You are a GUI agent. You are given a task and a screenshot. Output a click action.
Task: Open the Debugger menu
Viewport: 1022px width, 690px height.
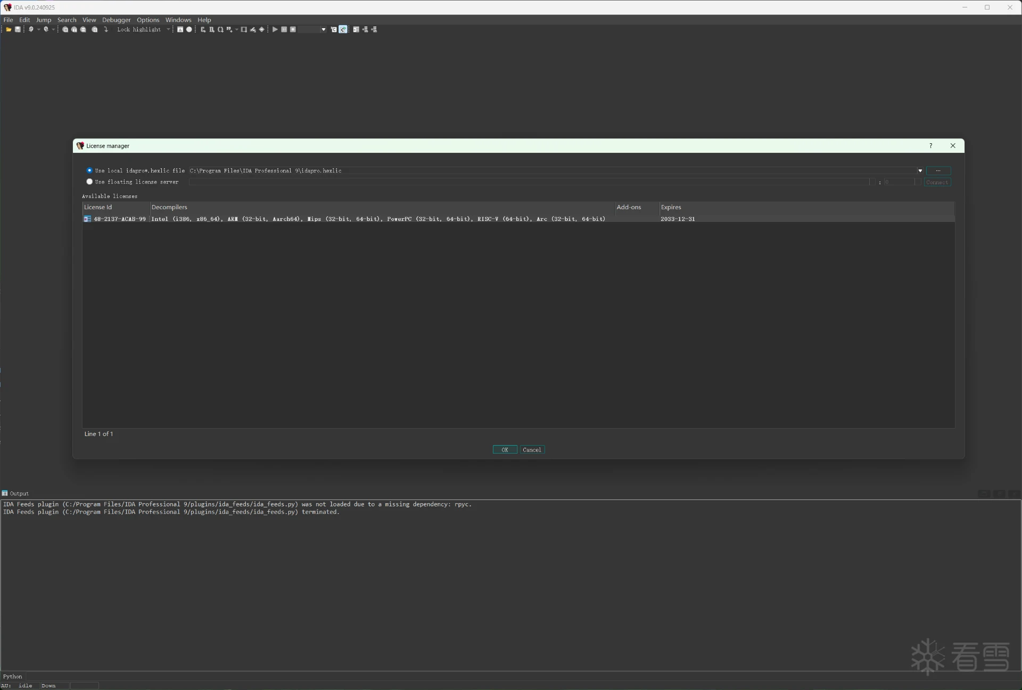click(116, 20)
